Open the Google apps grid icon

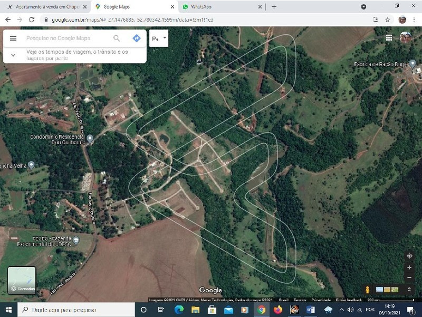pyautogui.click(x=389, y=38)
